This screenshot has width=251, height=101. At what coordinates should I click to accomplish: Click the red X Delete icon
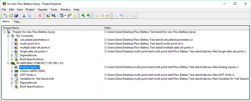point(40,16)
